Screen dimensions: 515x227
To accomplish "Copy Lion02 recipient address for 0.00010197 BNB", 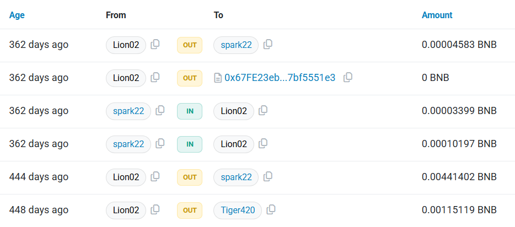I will tap(263, 144).
